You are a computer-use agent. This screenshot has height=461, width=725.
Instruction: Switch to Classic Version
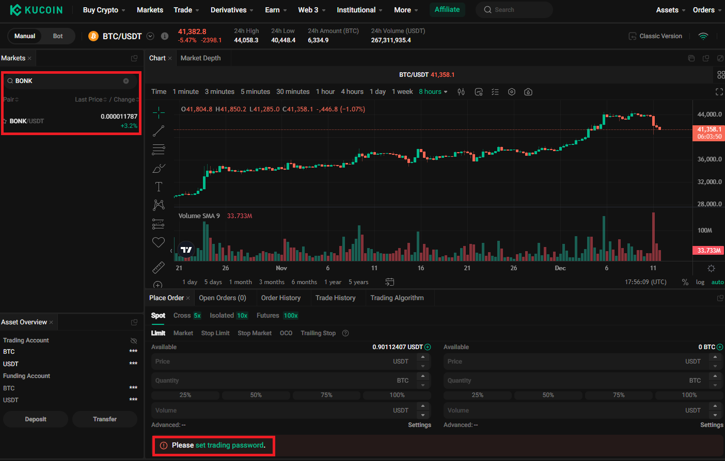coord(655,36)
